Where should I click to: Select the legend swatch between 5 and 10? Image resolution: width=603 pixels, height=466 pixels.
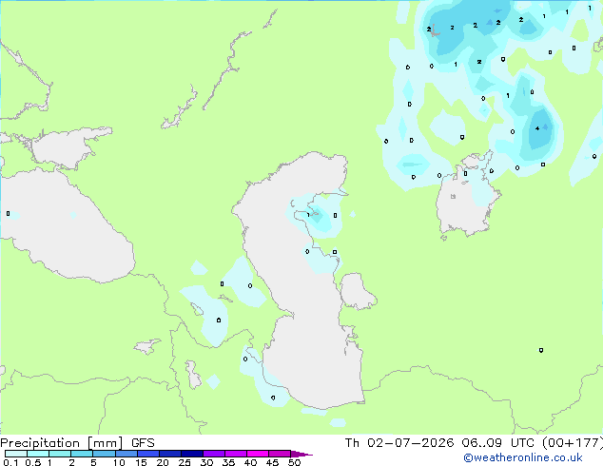click(104, 454)
